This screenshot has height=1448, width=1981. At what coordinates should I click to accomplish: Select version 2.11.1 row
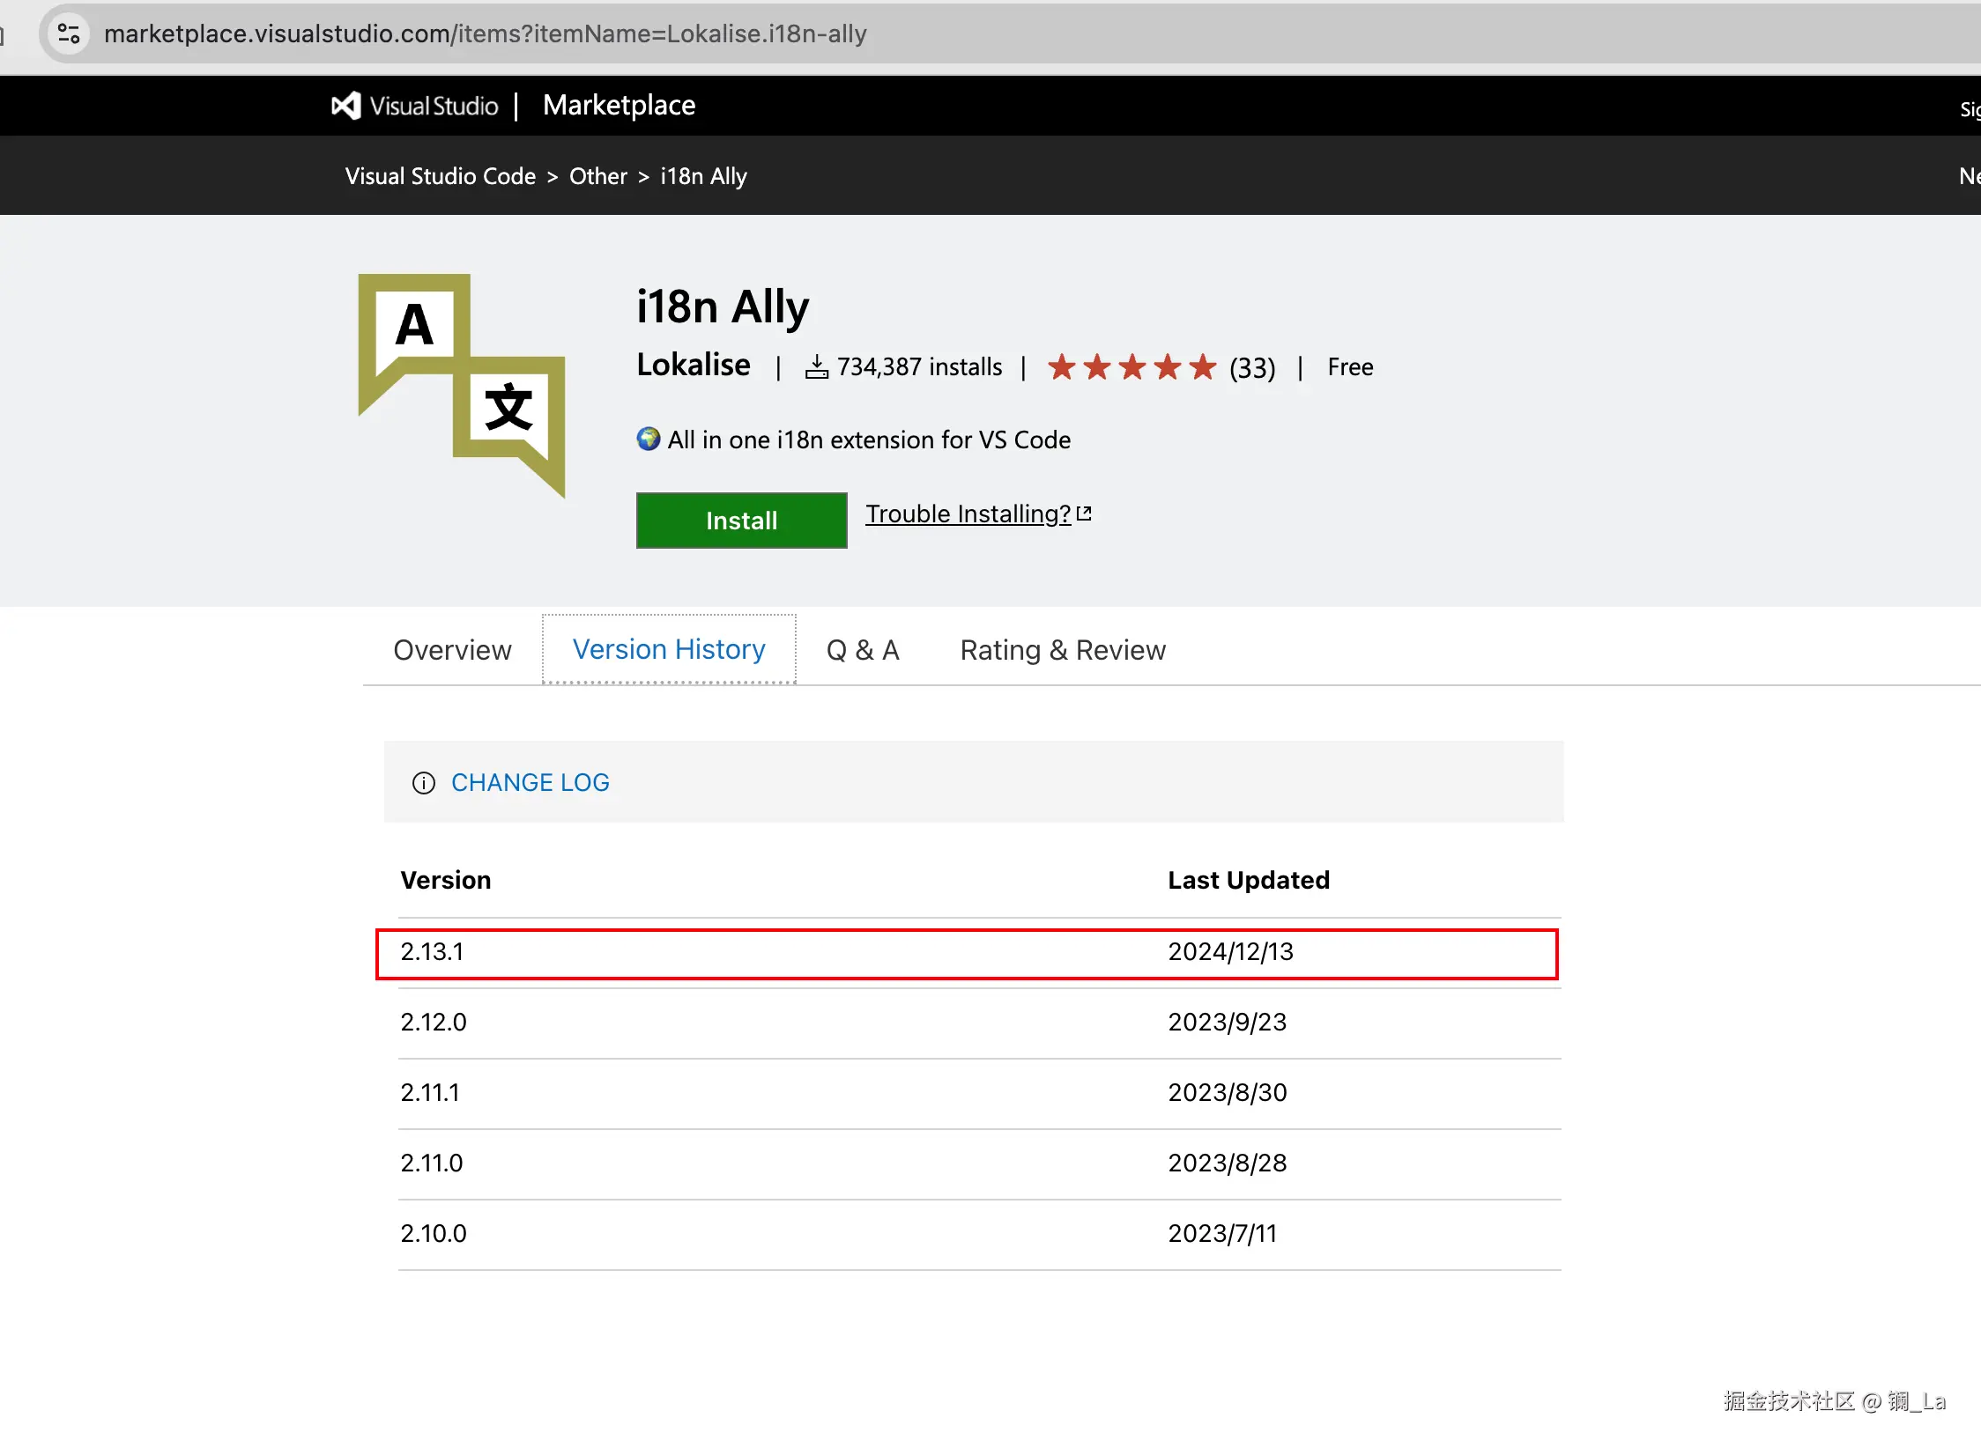point(980,1093)
